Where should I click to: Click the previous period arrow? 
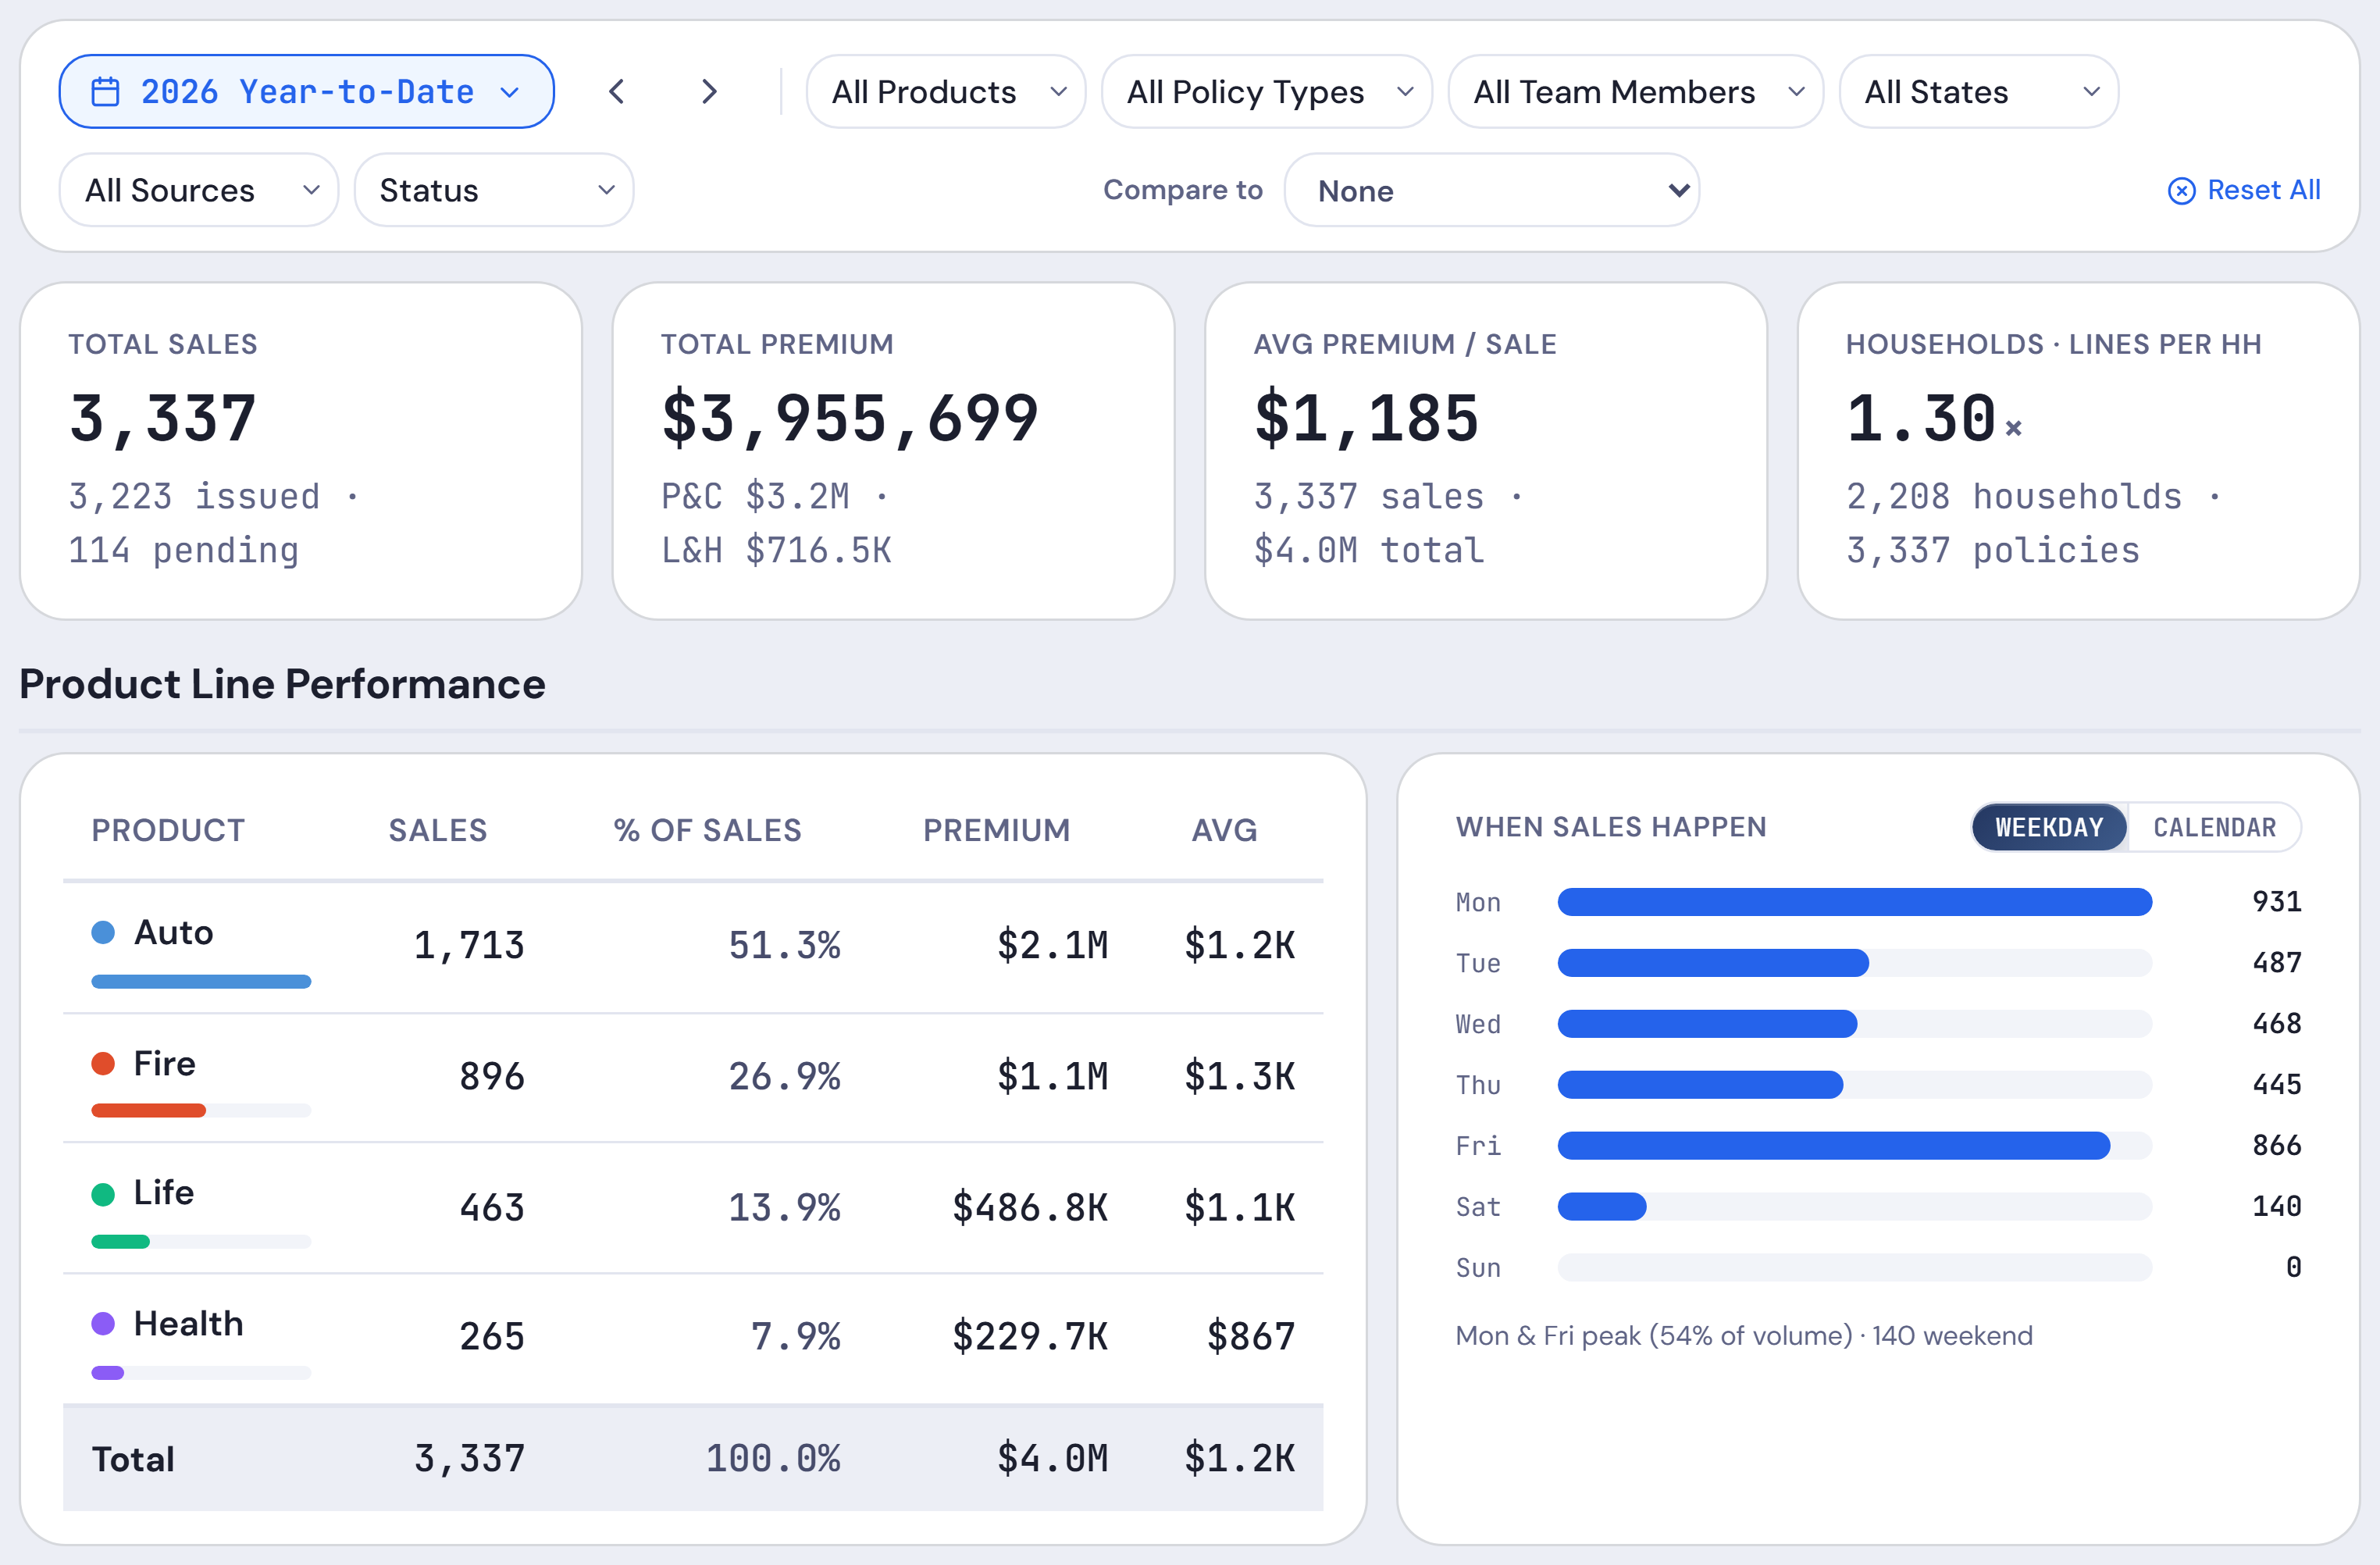tap(617, 92)
